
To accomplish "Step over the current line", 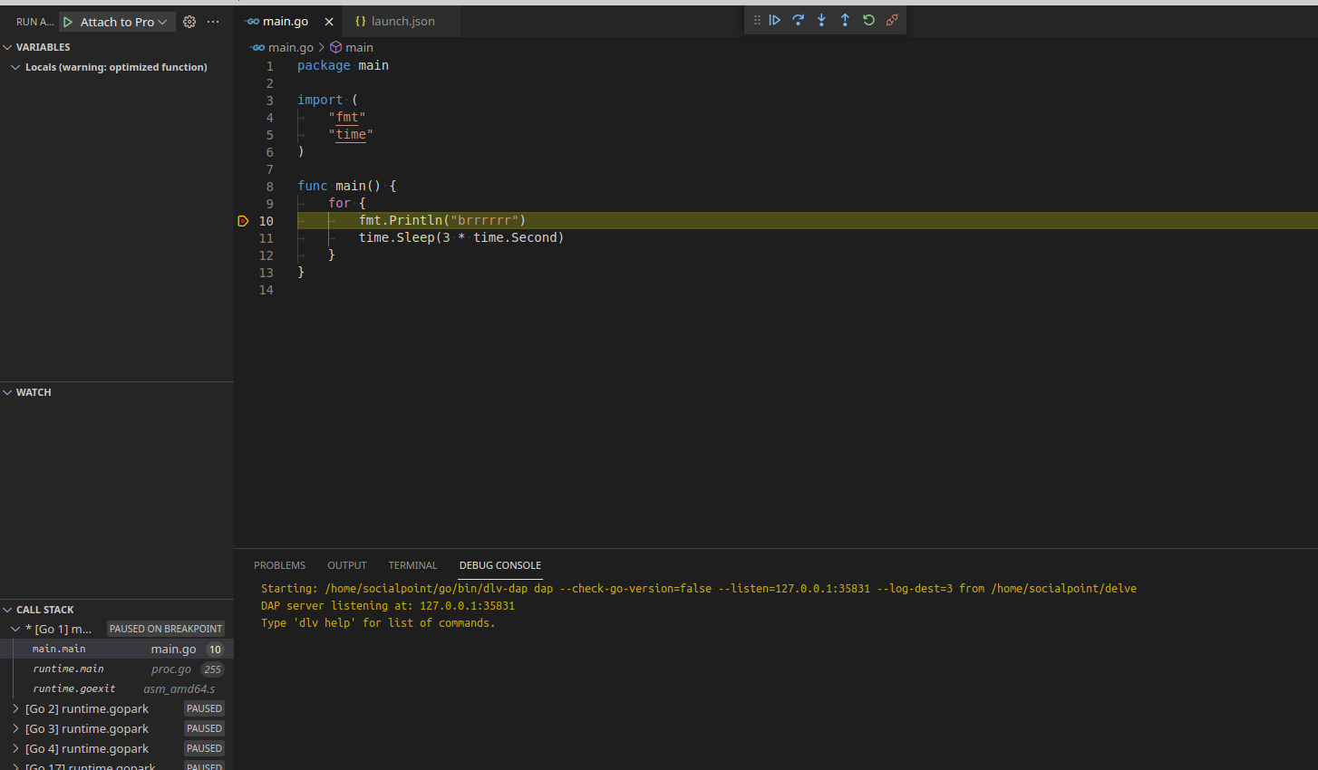I will (x=799, y=20).
